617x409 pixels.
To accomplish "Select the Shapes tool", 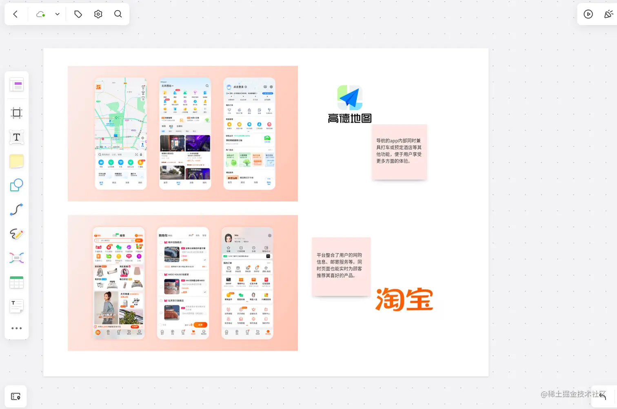I will tap(17, 185).
